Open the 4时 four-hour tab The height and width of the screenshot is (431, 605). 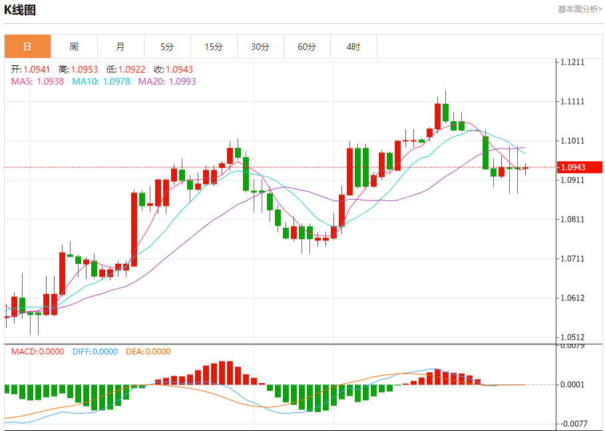353,47
